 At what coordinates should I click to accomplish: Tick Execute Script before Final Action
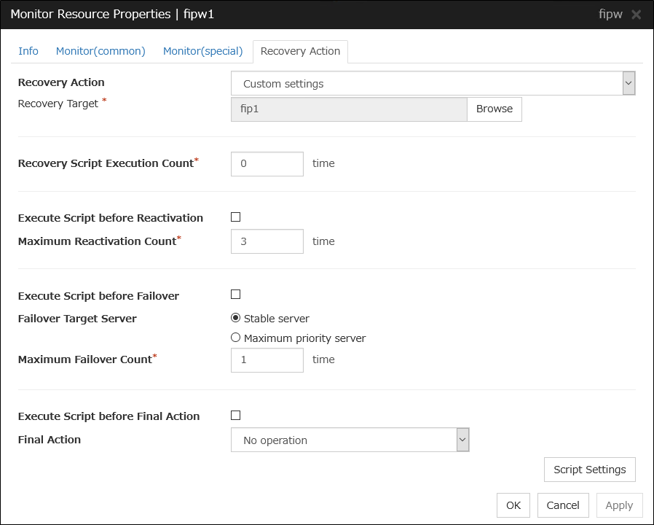(x=235, y=416)
